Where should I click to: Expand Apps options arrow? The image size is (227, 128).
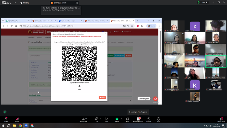(x=131, y=119)
